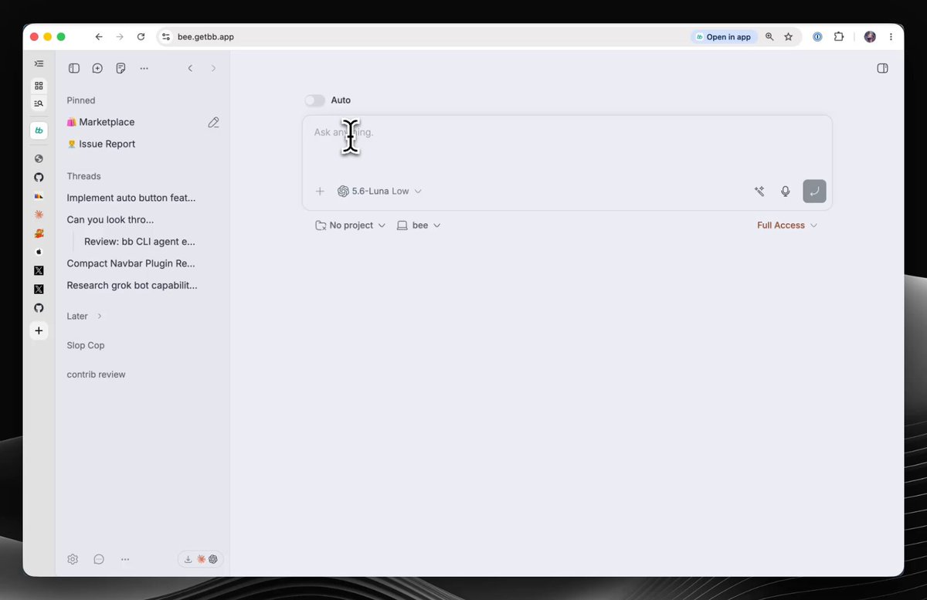Open the bee machine dropdown
The image size is (927, 600).
coord(419,225)
